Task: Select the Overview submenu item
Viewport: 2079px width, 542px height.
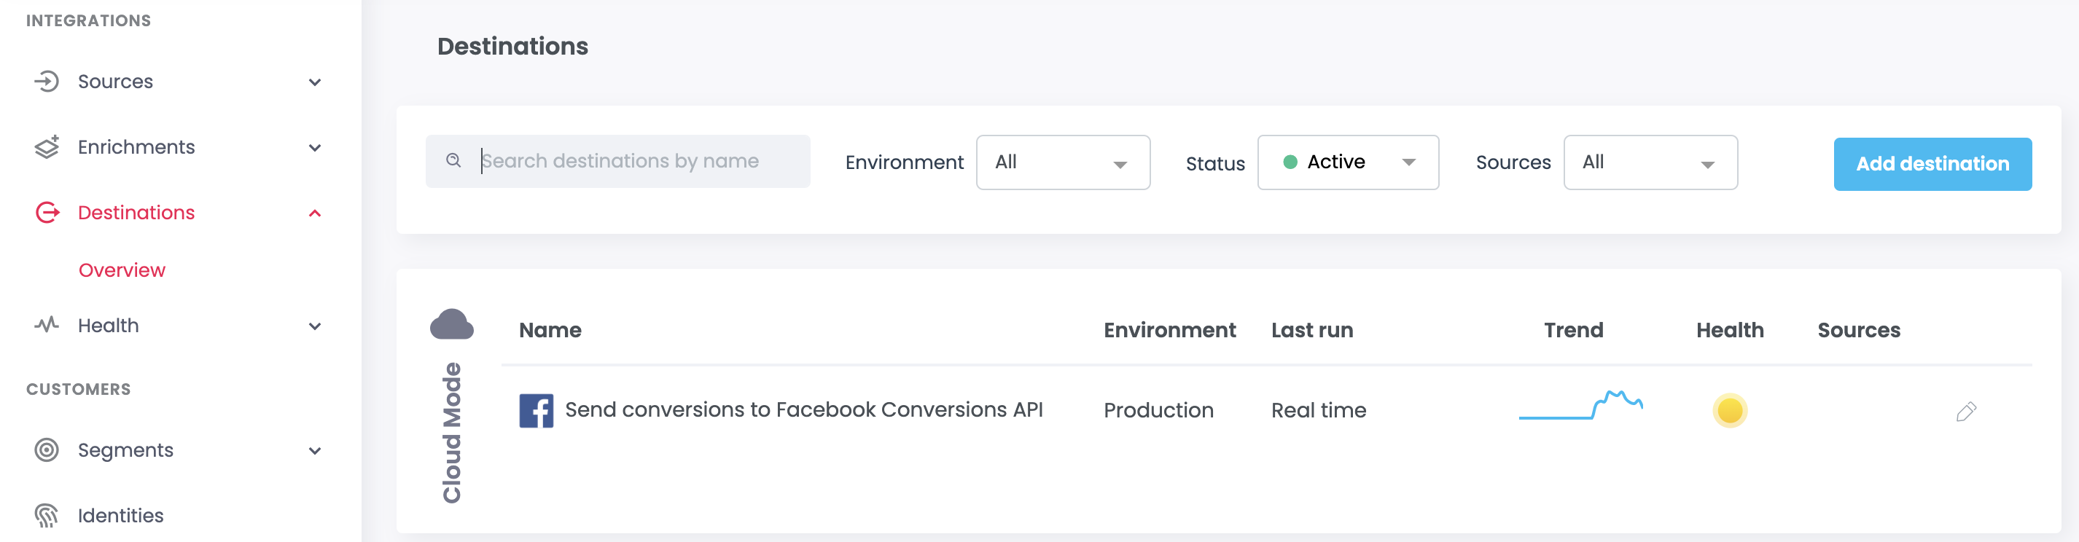Action: click(x=122, y=270)
